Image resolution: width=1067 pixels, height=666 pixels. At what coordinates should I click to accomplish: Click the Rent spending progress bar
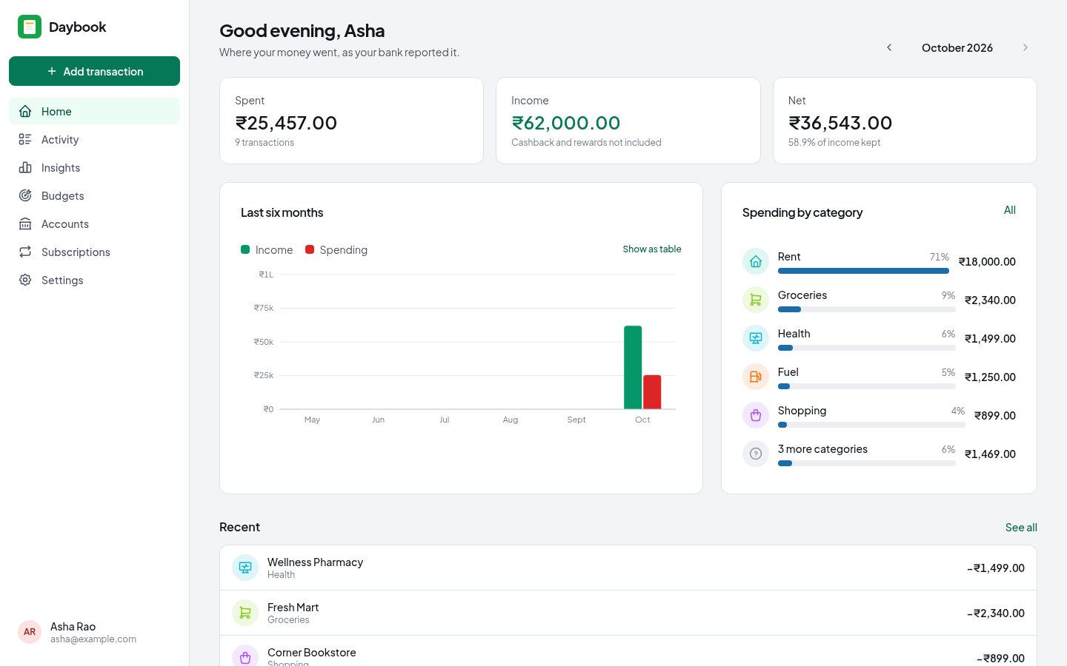tap(863, 271)
